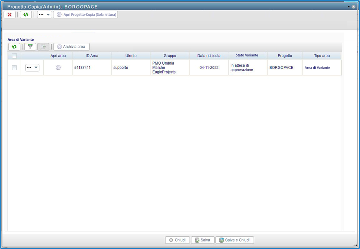This screenshot has width=360, height=249.
Task: Expand the top toolbar three-dots dropdown
Action: tap(44, 15)
